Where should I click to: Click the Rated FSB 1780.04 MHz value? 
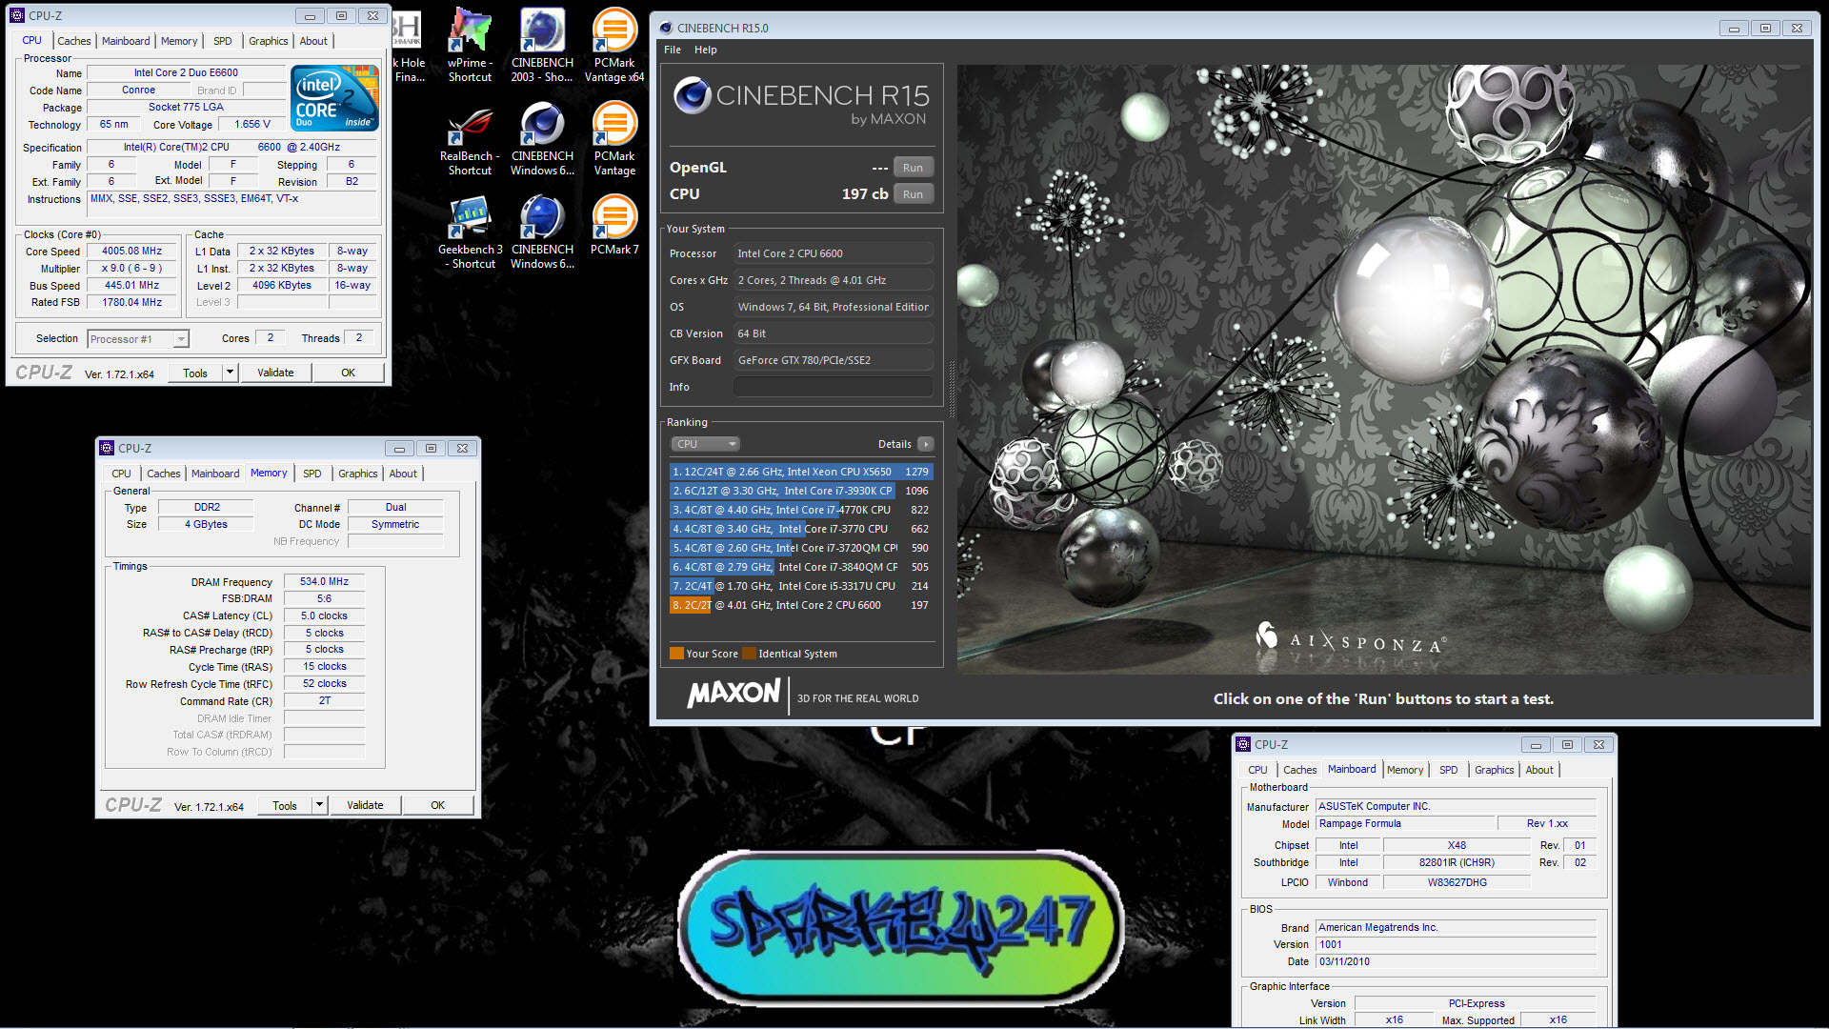coord(132,303)
